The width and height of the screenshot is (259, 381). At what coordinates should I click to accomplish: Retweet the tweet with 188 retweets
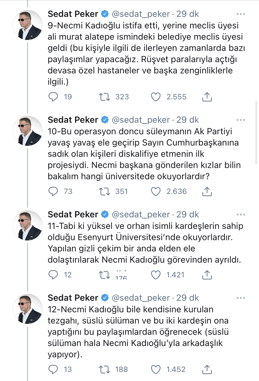(x=104, y=369)
